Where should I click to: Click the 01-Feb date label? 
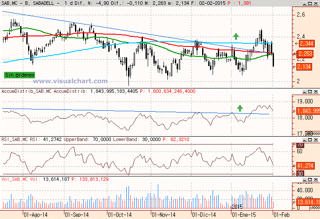click(281, 215)
